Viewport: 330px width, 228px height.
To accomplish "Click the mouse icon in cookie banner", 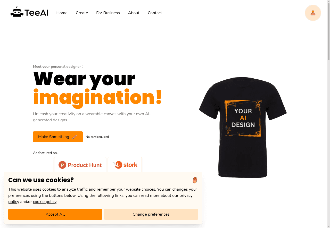I will click(195, 180).
